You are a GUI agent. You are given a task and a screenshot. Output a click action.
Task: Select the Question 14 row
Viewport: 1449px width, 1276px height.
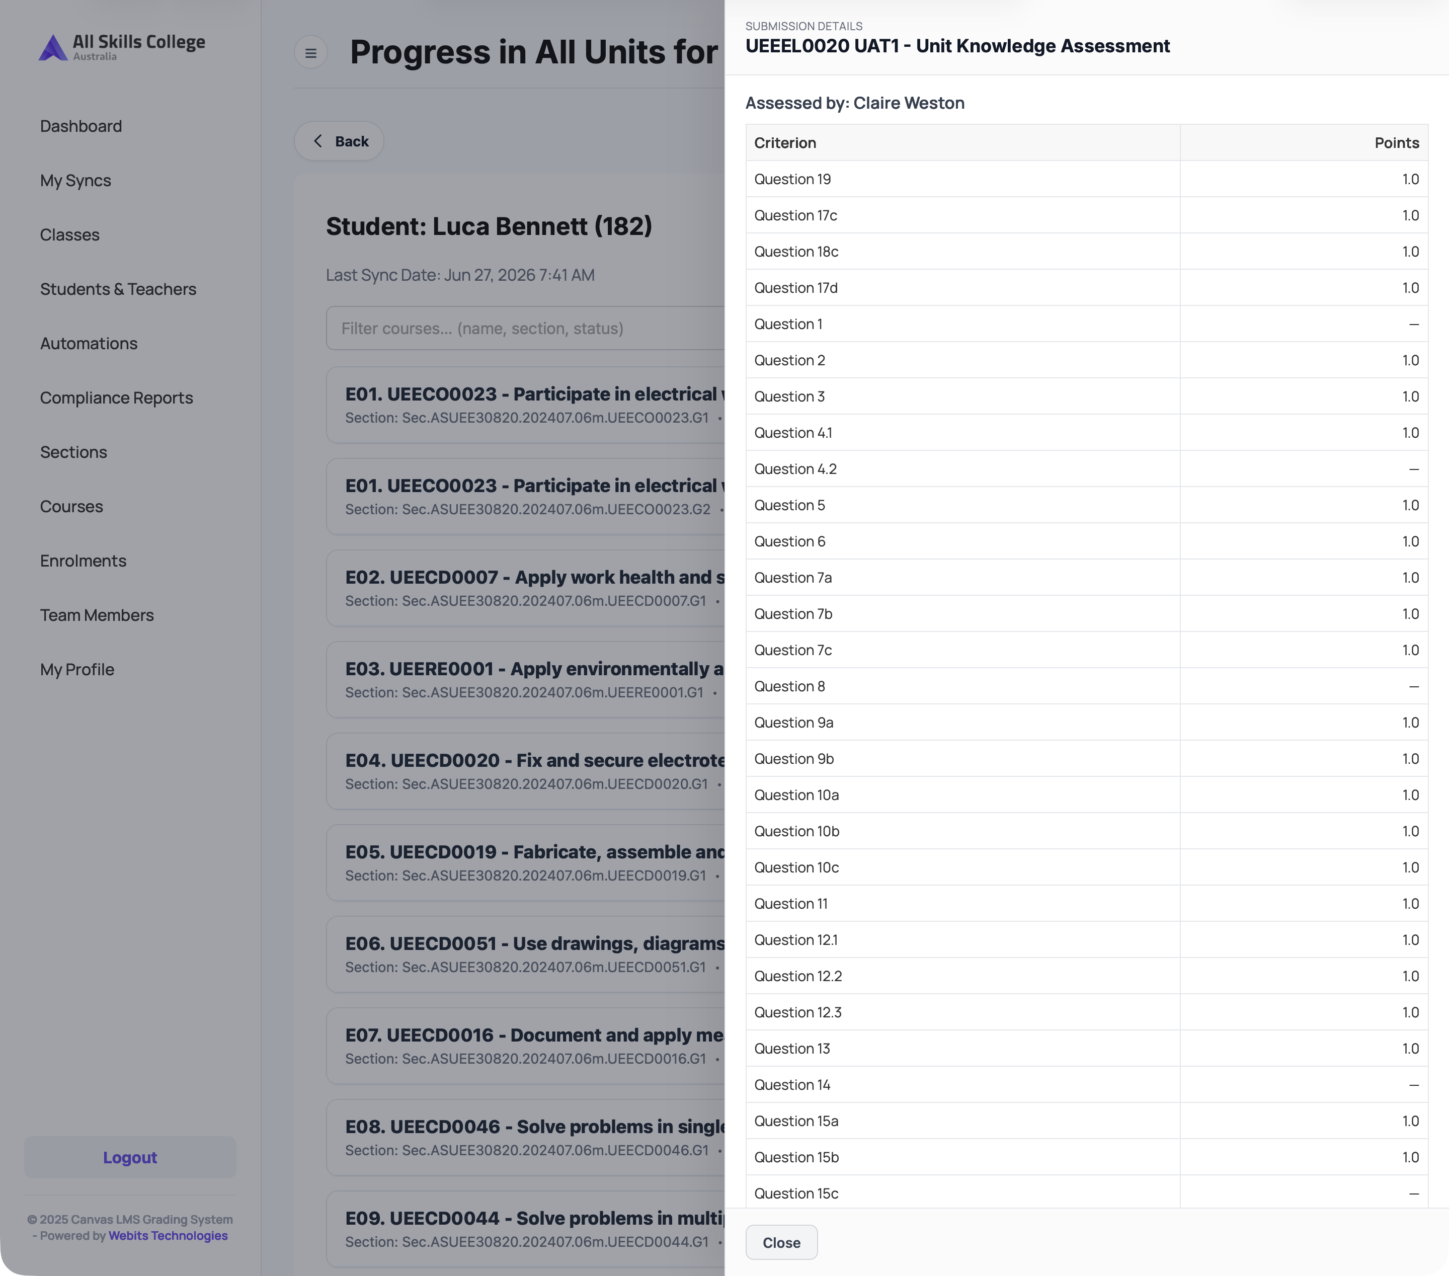pyautogui.click(x=1087, y=1085)
